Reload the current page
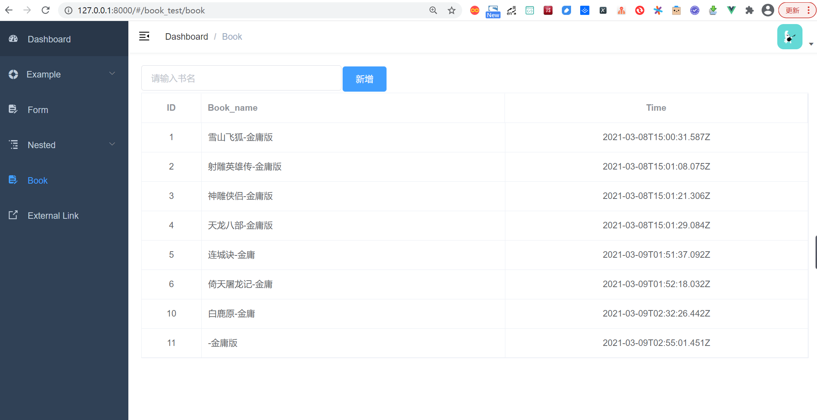This screenshot has height=420, width=817. [x=45, y=10]
